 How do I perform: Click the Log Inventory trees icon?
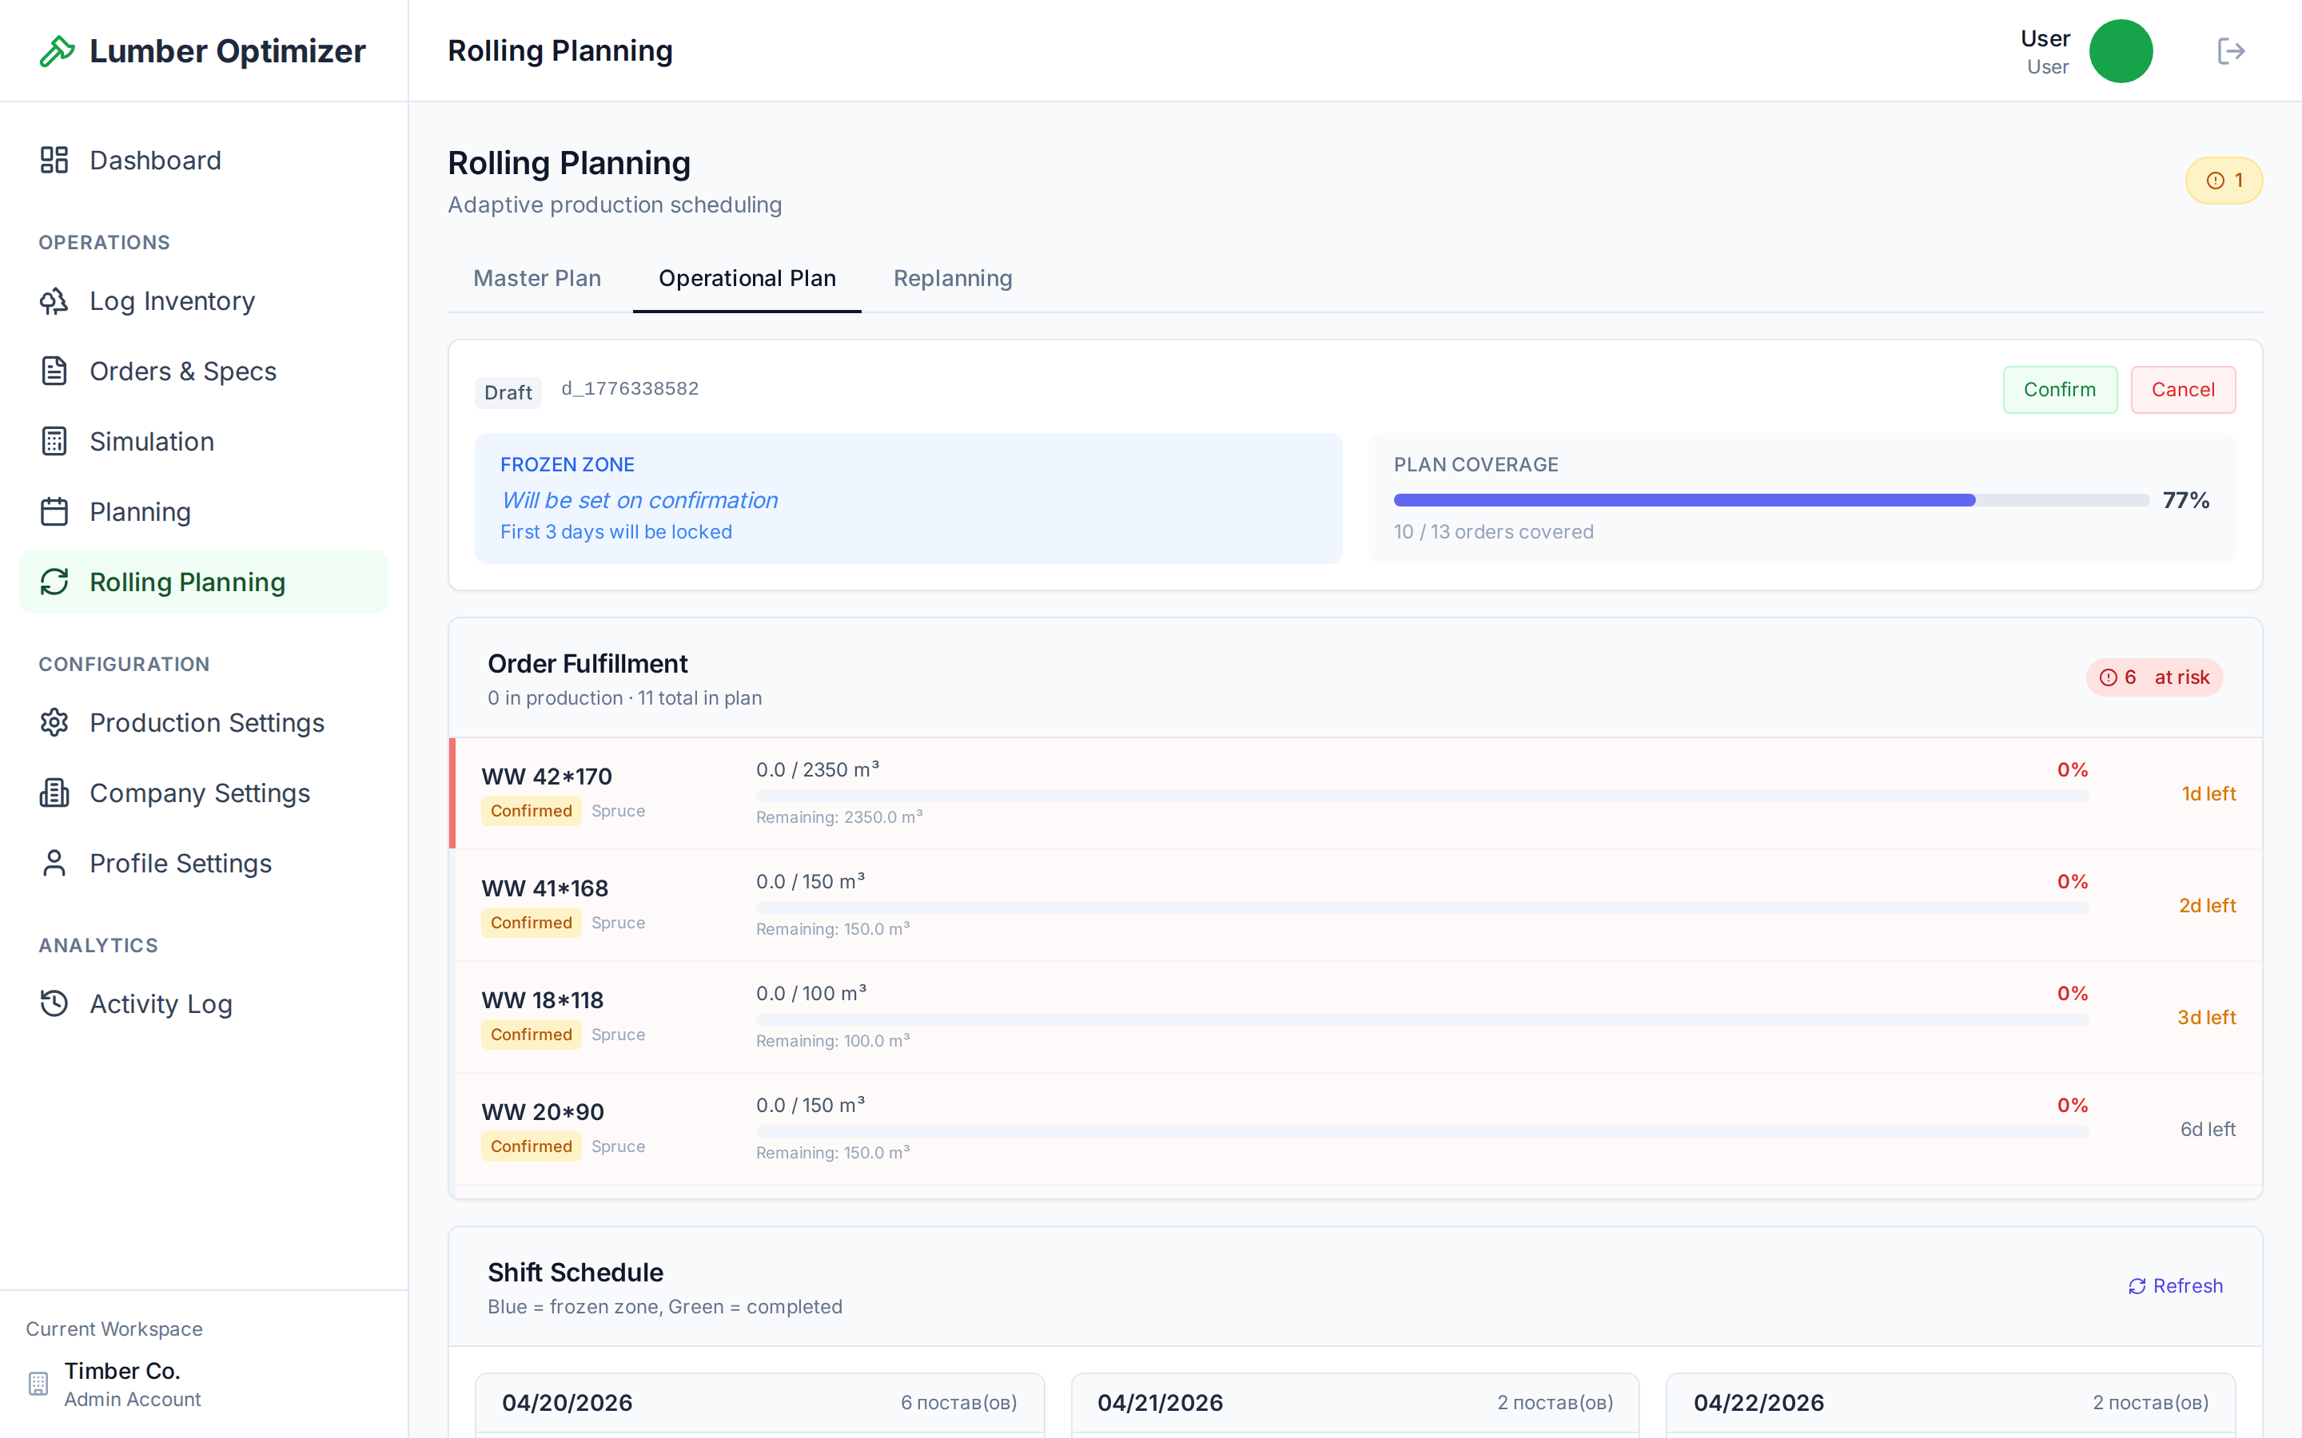[54, 300]
